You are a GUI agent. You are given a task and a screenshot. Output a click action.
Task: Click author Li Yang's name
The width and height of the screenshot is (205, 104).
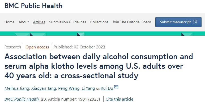point(88,88)
